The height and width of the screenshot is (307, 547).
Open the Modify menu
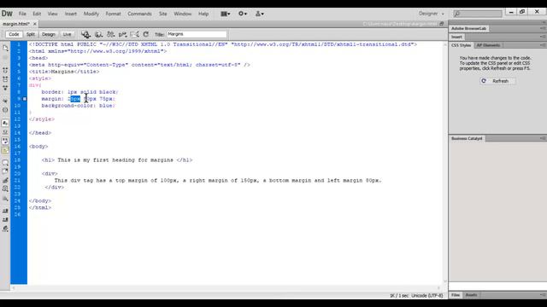(91, 14)
